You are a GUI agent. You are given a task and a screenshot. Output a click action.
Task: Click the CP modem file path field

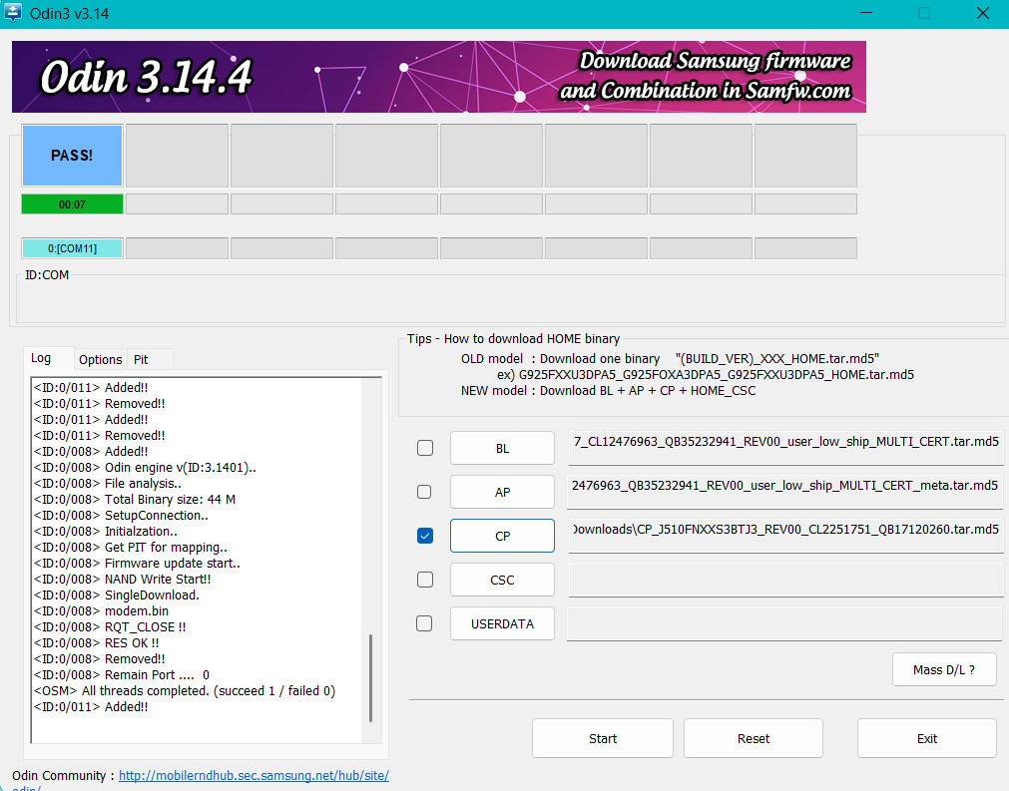(x=785, y=535)
